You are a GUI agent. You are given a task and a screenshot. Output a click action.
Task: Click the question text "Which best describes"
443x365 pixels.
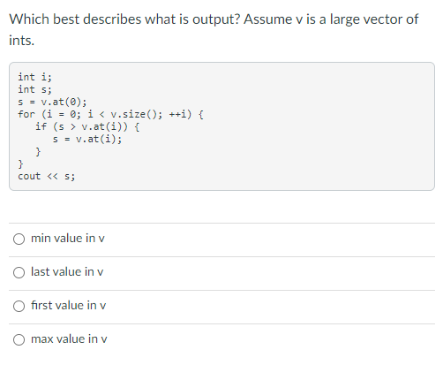[76, 19]
